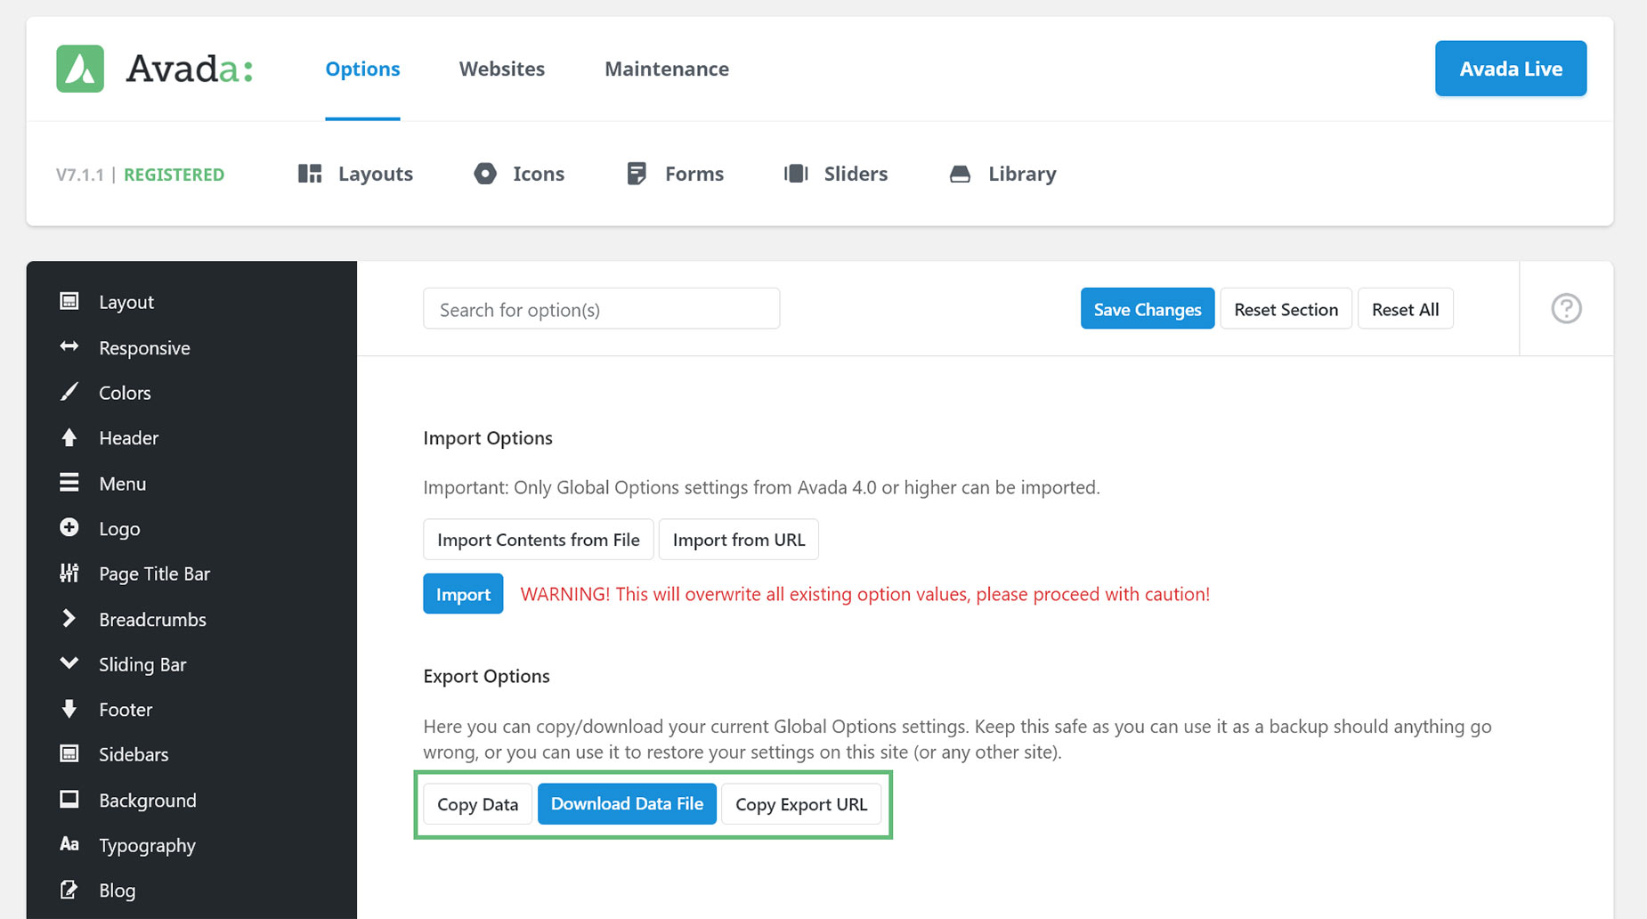The image size is (1647, 919).
Task: Open the Icons section label
Action: (539, 174)
